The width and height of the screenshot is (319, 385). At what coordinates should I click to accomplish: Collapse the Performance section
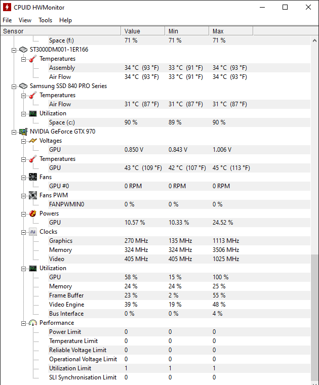[x=23, y=323]
